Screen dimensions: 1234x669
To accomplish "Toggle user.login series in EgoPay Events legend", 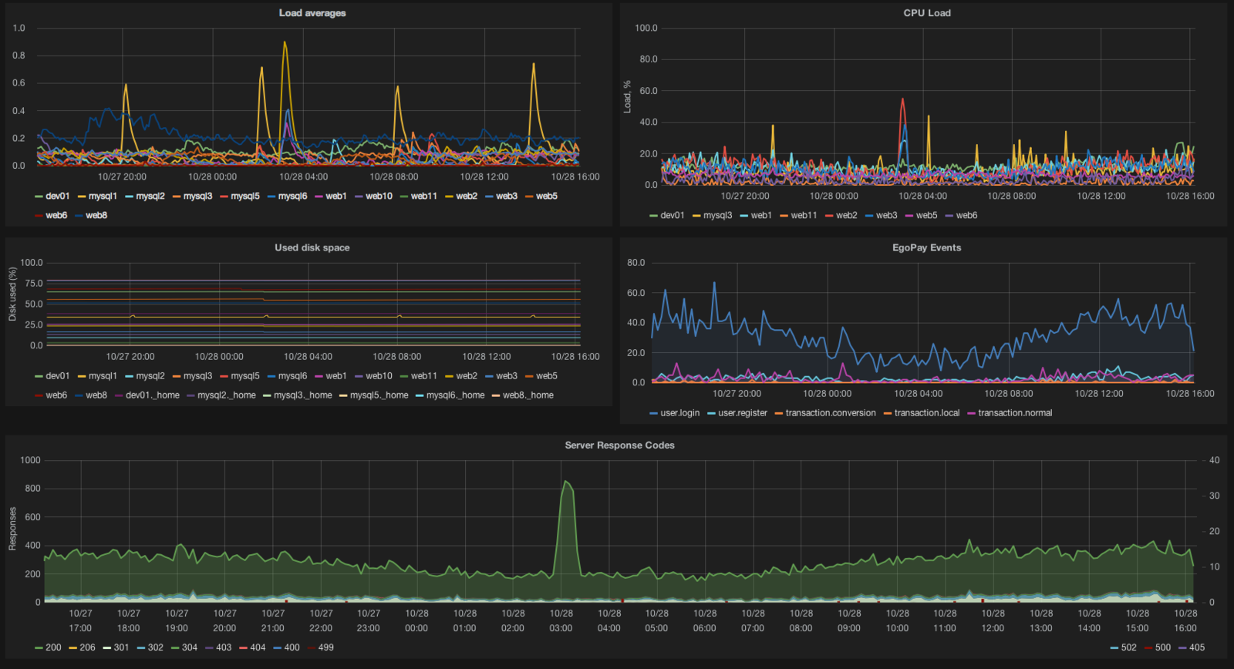I will 679,413.
